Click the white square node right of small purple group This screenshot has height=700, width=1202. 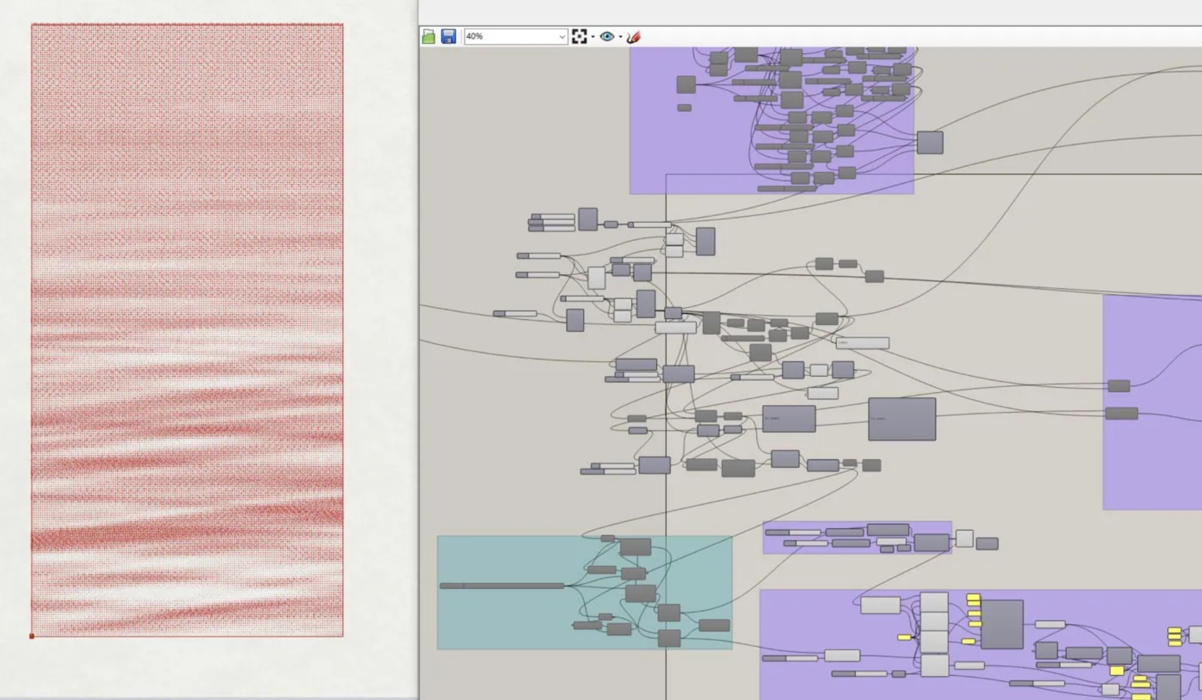tap(964, 538)
